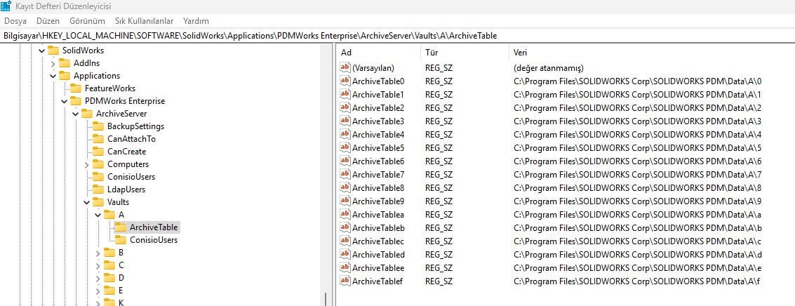
Task: Select the SolidWorks folder icon
Action: point(53,51)
